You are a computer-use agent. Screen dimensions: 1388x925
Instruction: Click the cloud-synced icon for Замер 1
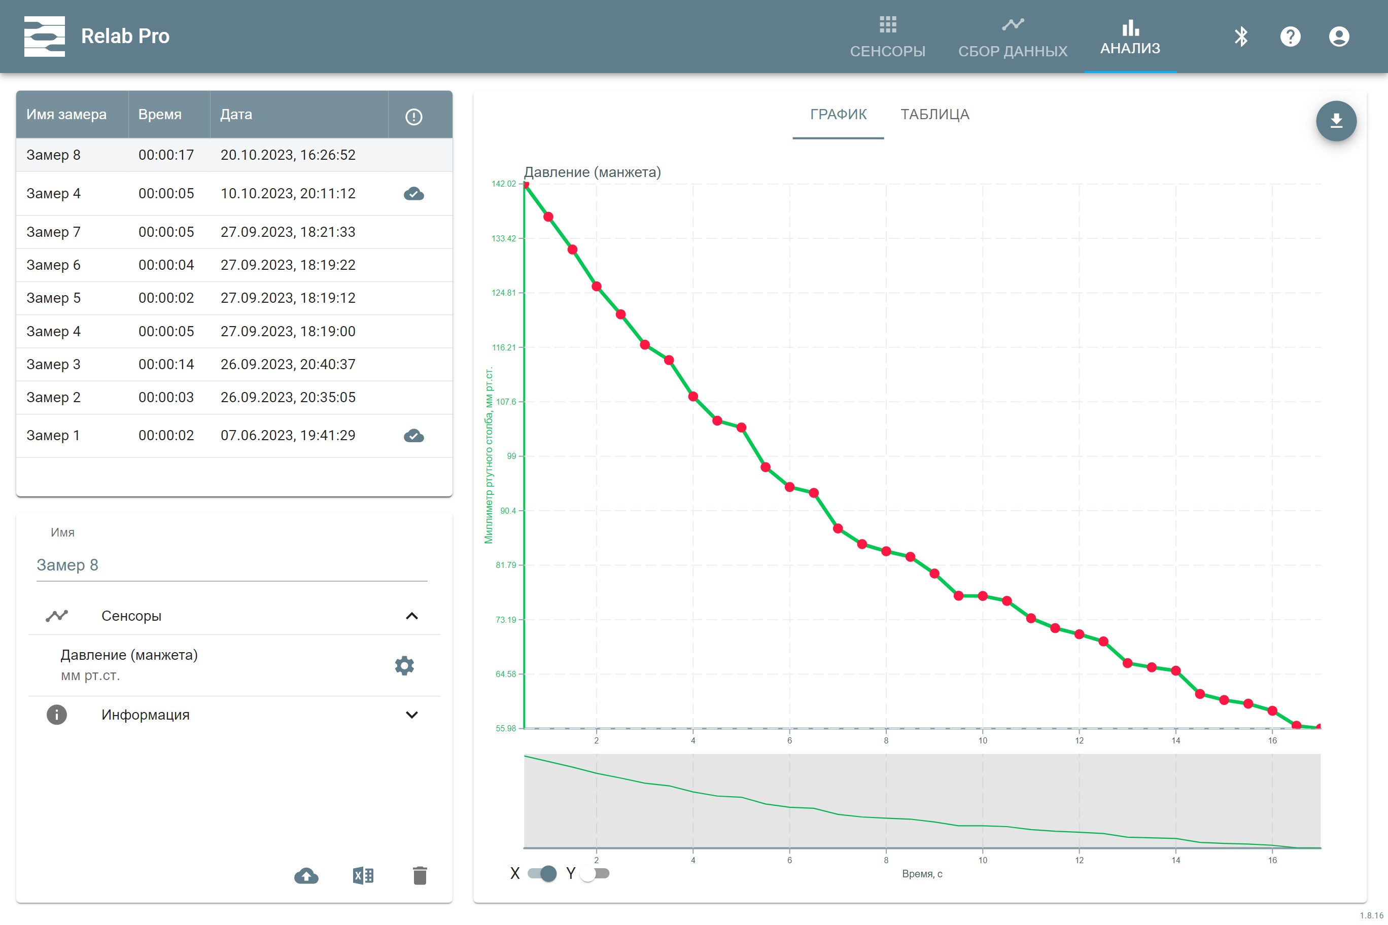point(413,436)
